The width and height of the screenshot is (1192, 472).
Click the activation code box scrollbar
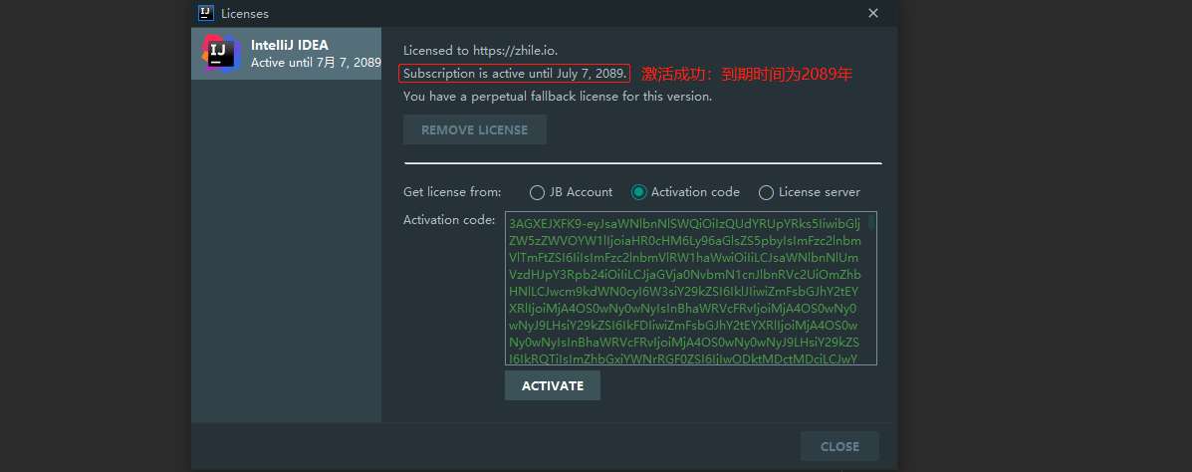pyautogui.click(x=871, y=223)
